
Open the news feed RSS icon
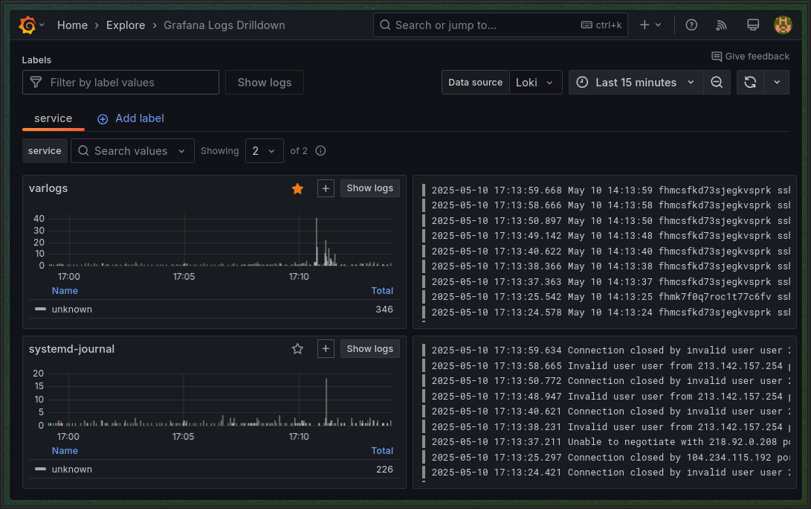pyautogui.click(x=721, y=25)
